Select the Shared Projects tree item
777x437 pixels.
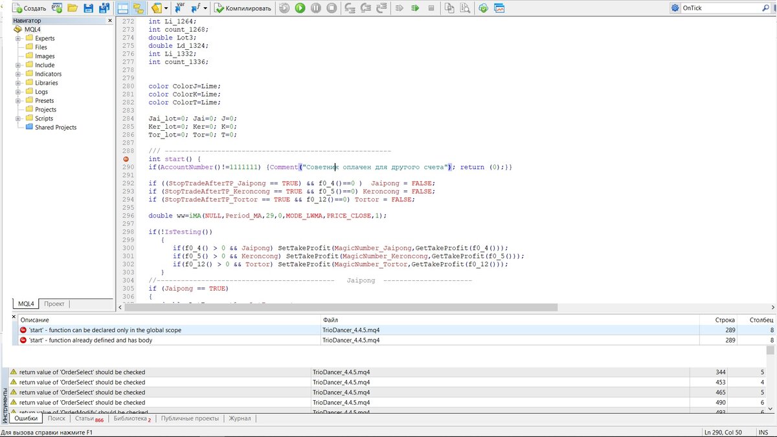56,128
